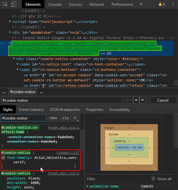
Task: Open the DOM Breakpoints tab
Action: [65, 110]
